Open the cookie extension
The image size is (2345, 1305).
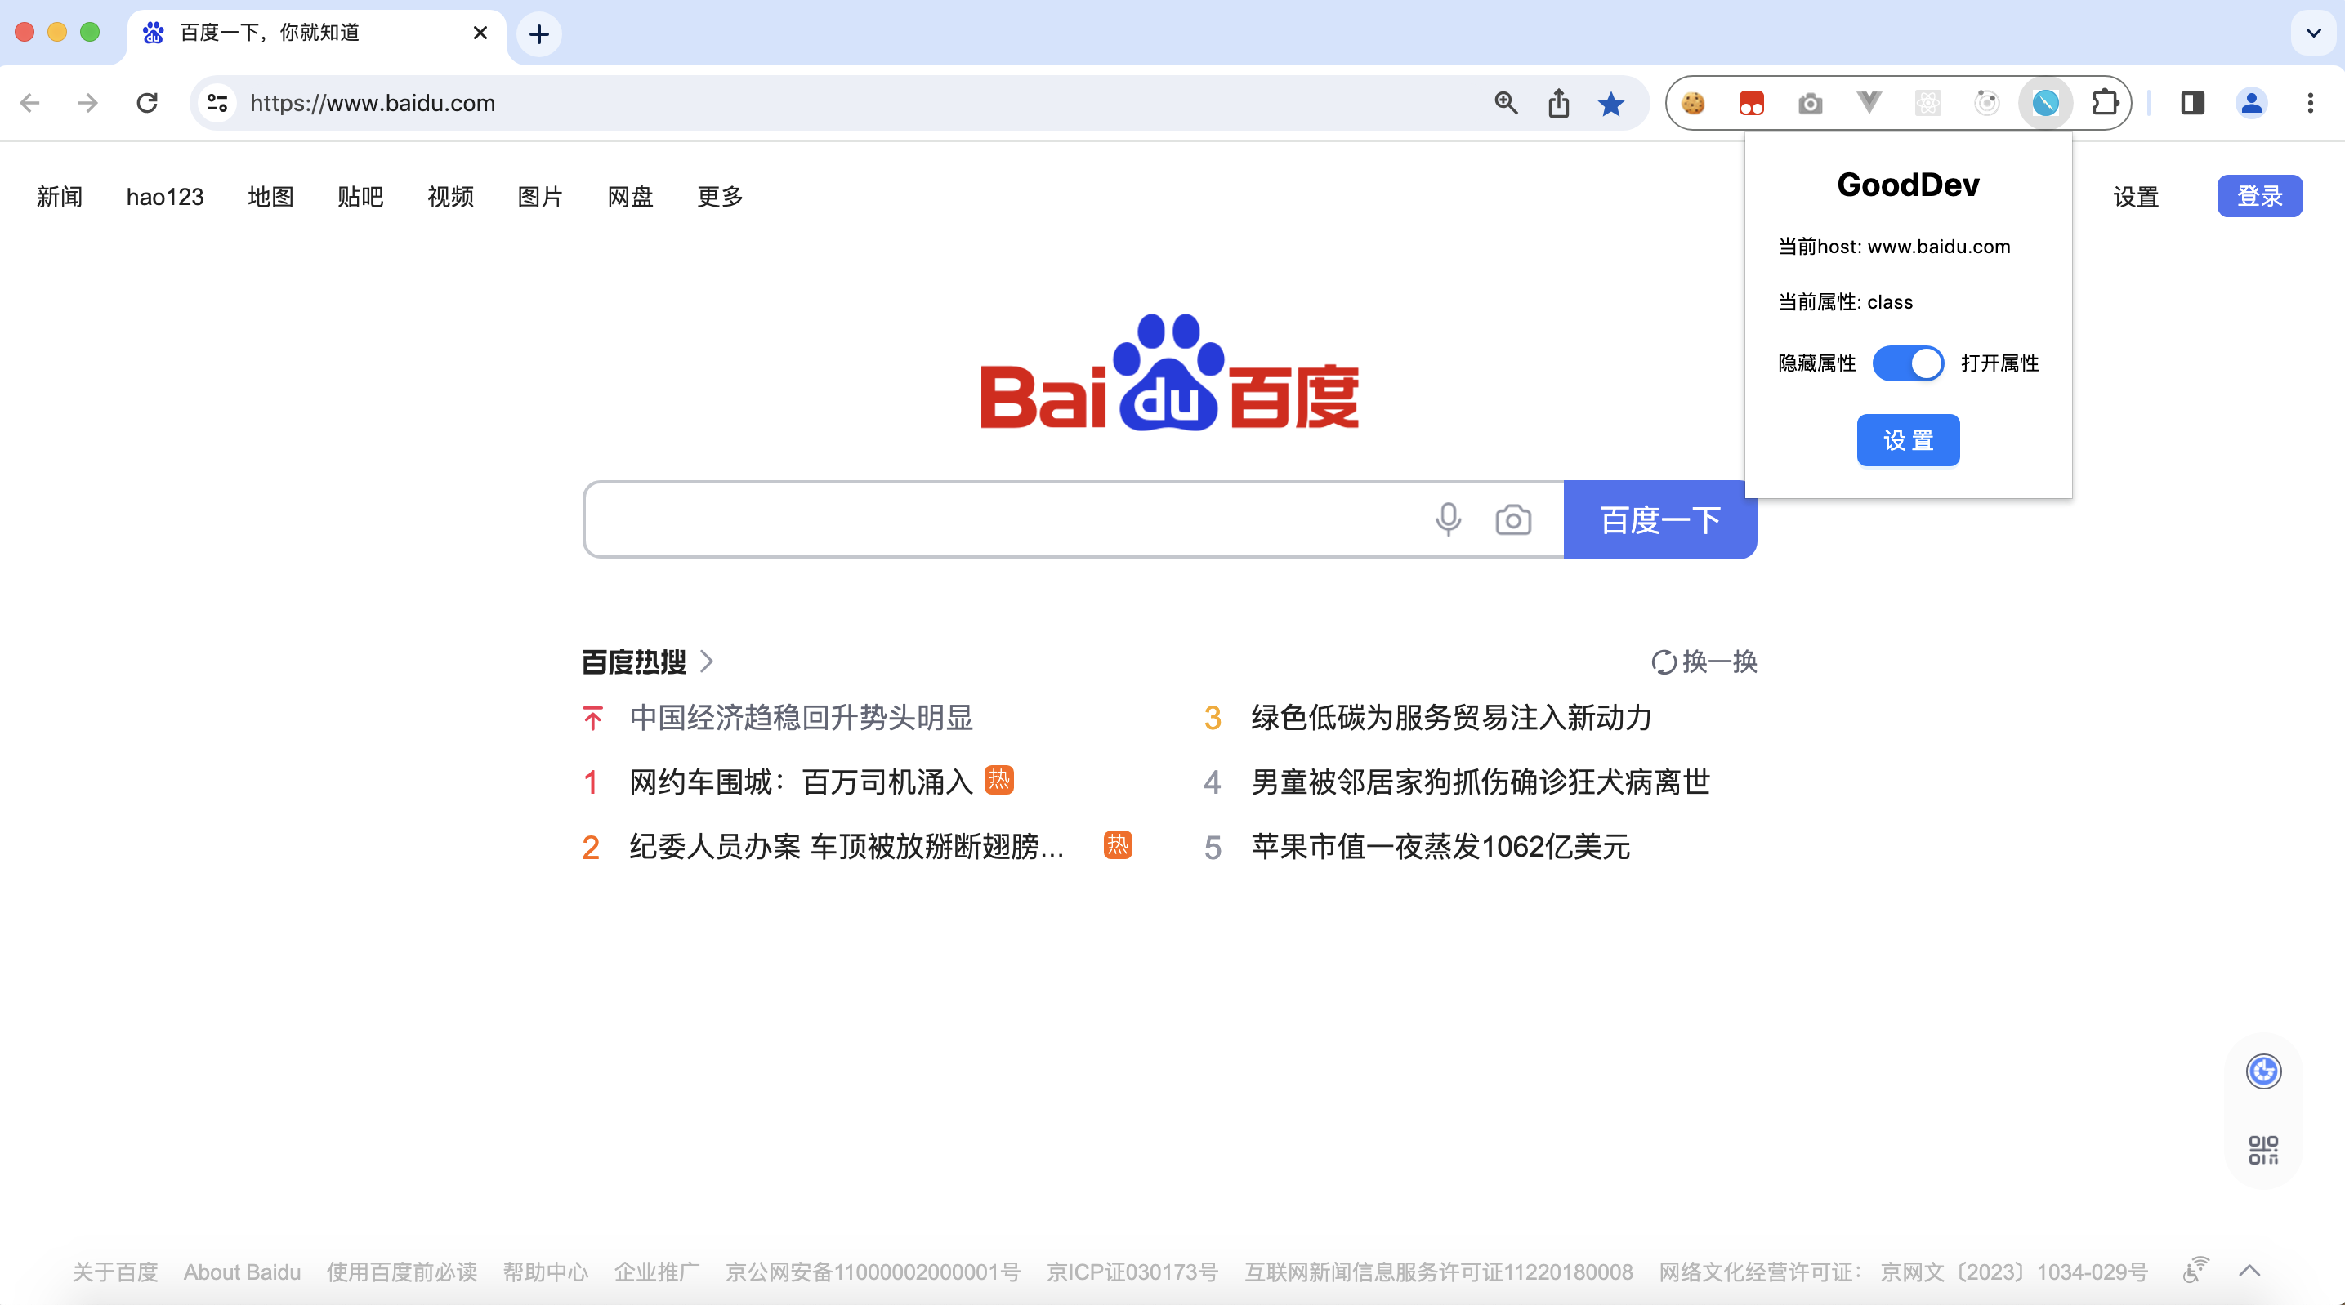point(1693,103)
